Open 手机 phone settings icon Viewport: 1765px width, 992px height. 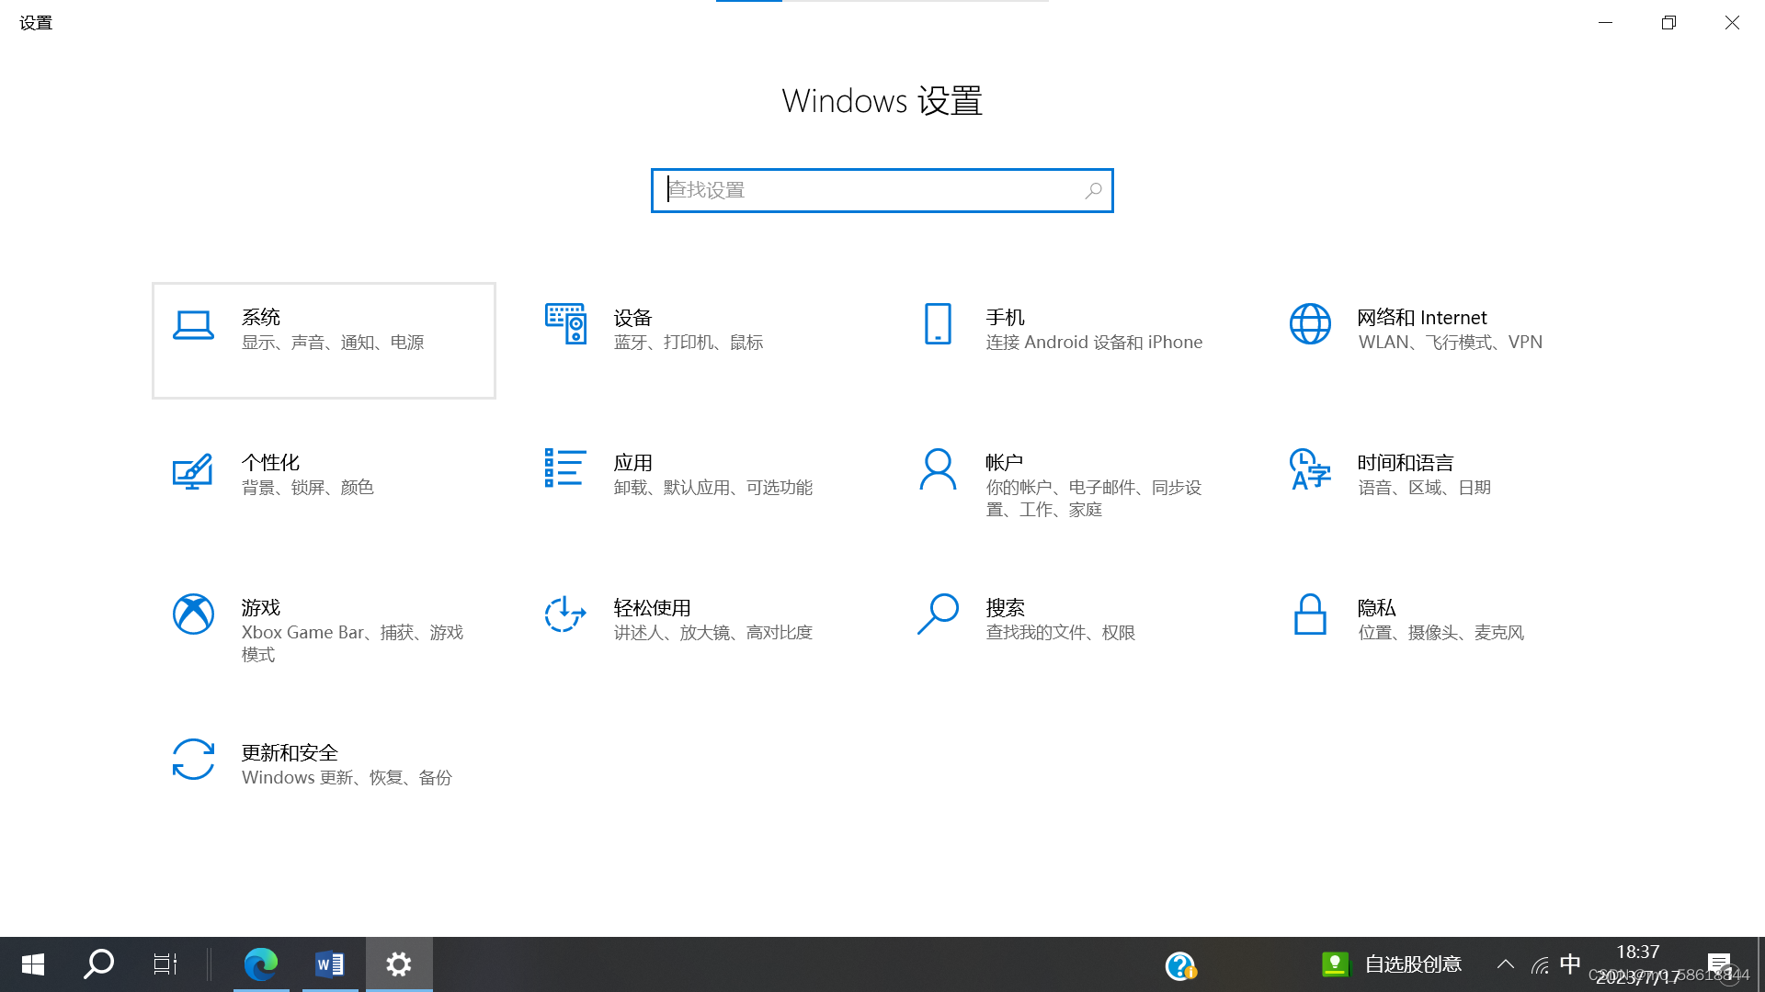pos(938,323)
